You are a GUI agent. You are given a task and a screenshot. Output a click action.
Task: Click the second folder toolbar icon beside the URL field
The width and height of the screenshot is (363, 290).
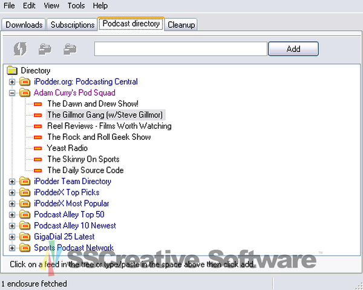click(70, 49)
